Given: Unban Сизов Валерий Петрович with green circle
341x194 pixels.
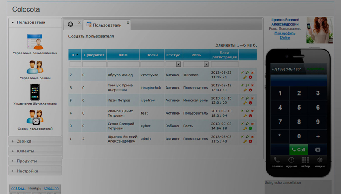Looking at the screenshot, I should point(250,129).
